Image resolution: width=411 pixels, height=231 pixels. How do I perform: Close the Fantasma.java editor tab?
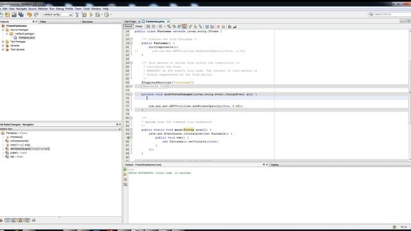click(x=168, y=21)
